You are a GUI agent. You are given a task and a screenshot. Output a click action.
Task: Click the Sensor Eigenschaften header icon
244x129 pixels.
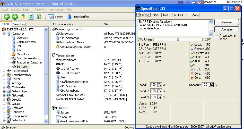54,29
